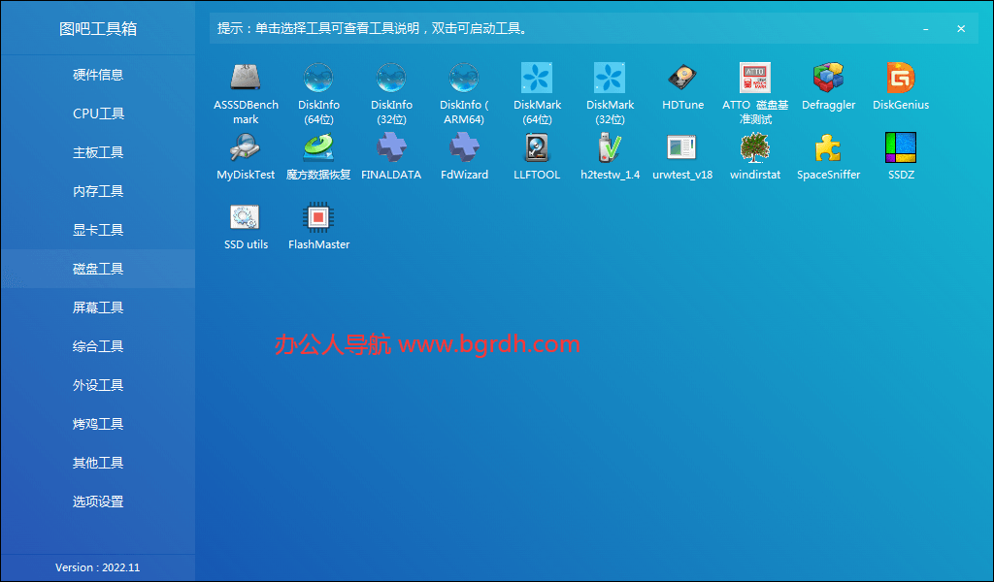Click the 魔方数据恢复 icon
The height and width of the screenshot is (582, 994).
pyautogui.click(x=318, y=146)
